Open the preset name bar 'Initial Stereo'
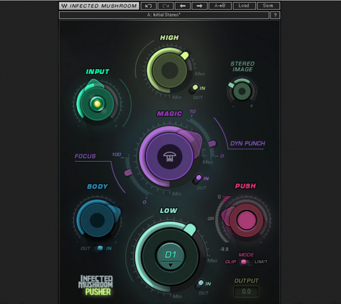341x304 pixels. click(164, 15)
